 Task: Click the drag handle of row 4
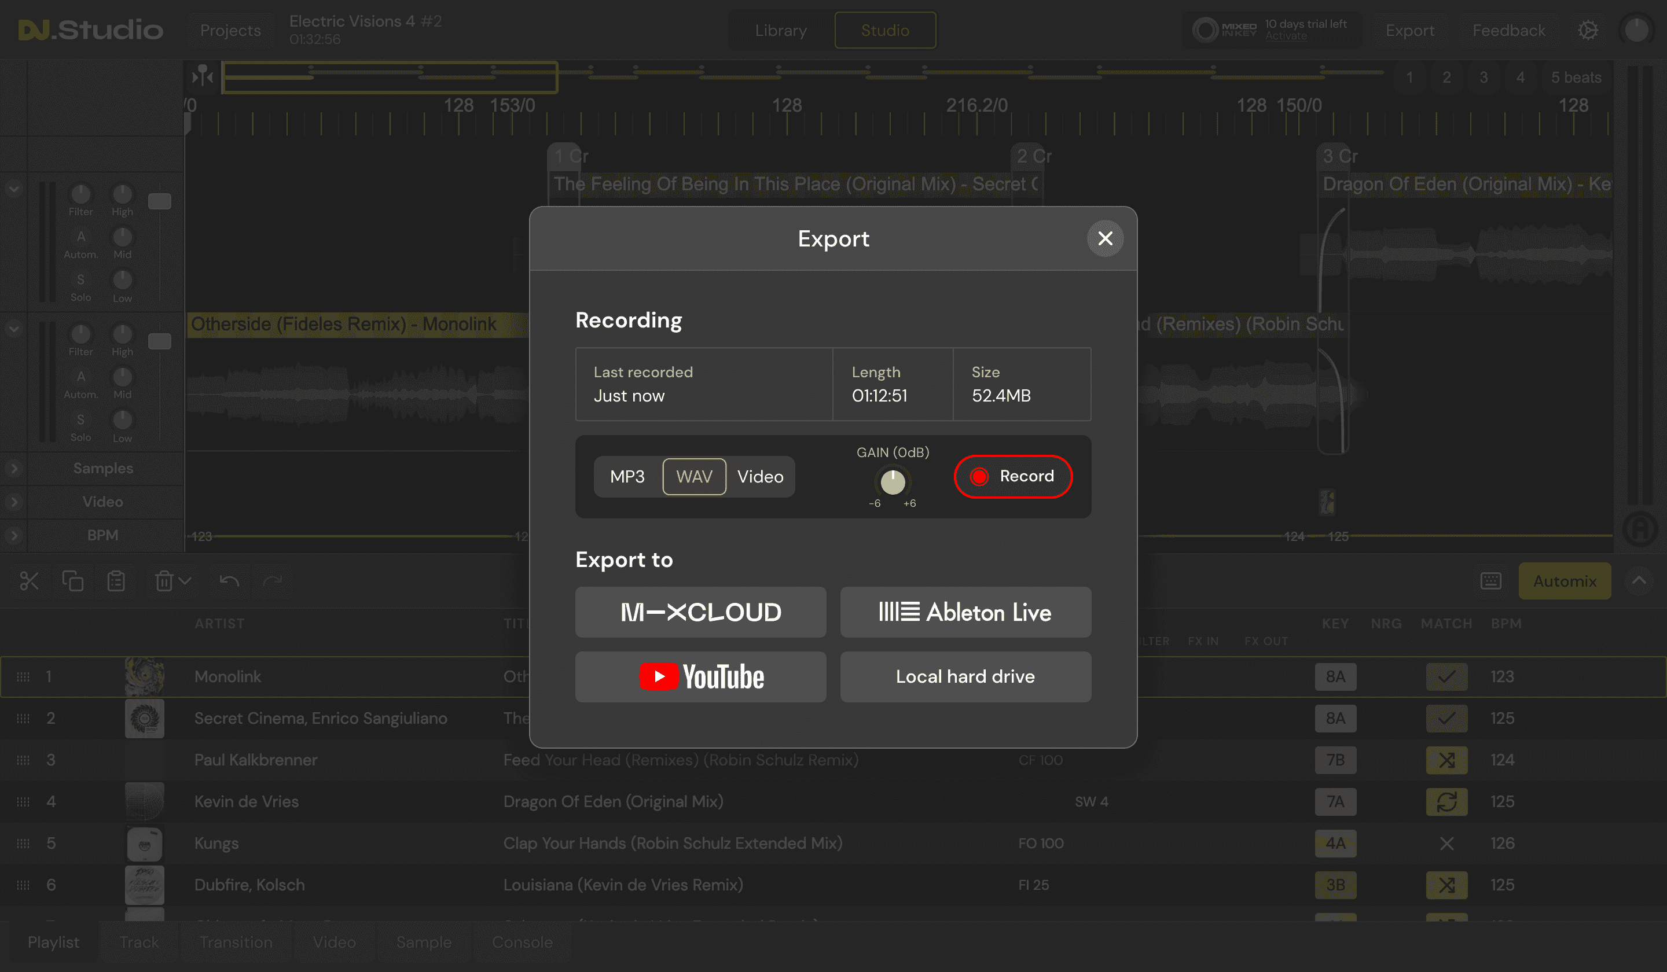(23, 801)
